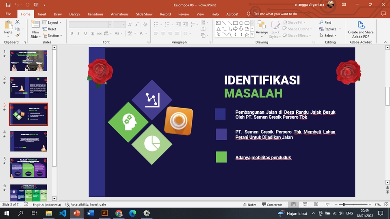The image size is (390, 219).
Task: Open the Select dropdown in Editing
Action: tap(328, 36)
